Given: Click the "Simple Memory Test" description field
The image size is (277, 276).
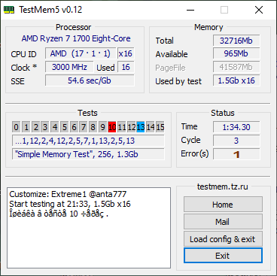Looking at the screenshot, I should (88, 154).
